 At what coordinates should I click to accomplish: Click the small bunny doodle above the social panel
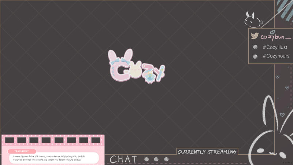(x=253, y=20)
